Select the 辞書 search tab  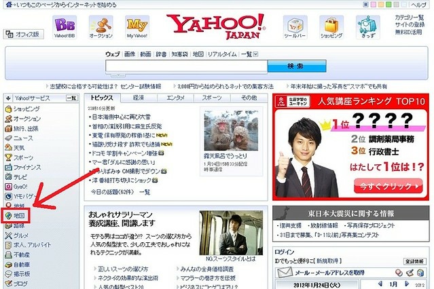161,54
